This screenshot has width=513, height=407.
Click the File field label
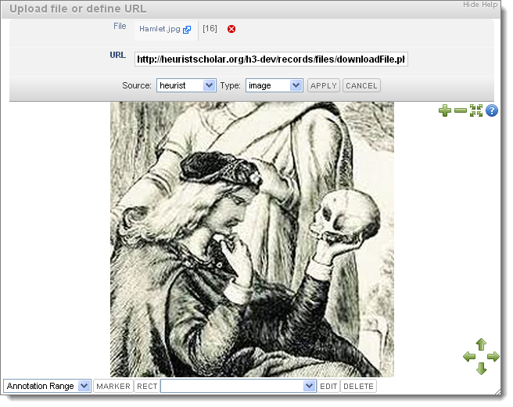[x=120, y=26]
